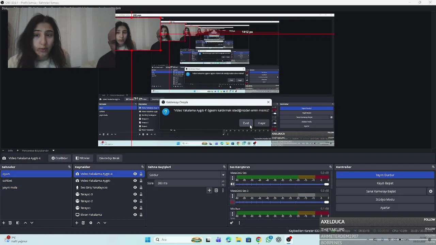The width and height of the screenshot is (436, 245).
Task: Open WhatsApp from the Windows taskbar
Action: pyautogui.click(x=269, y=240)
